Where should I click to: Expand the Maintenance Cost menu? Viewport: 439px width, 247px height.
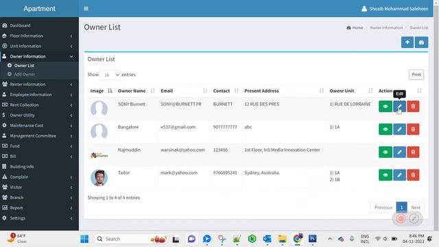click(39, 126)
